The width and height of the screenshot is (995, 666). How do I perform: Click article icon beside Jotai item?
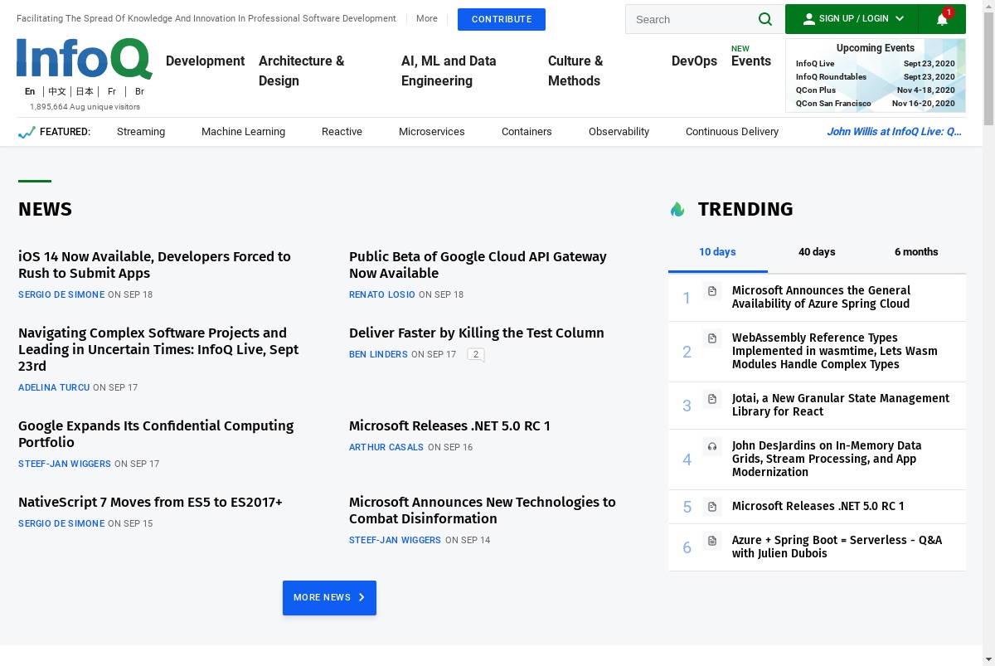coord(711,399)
